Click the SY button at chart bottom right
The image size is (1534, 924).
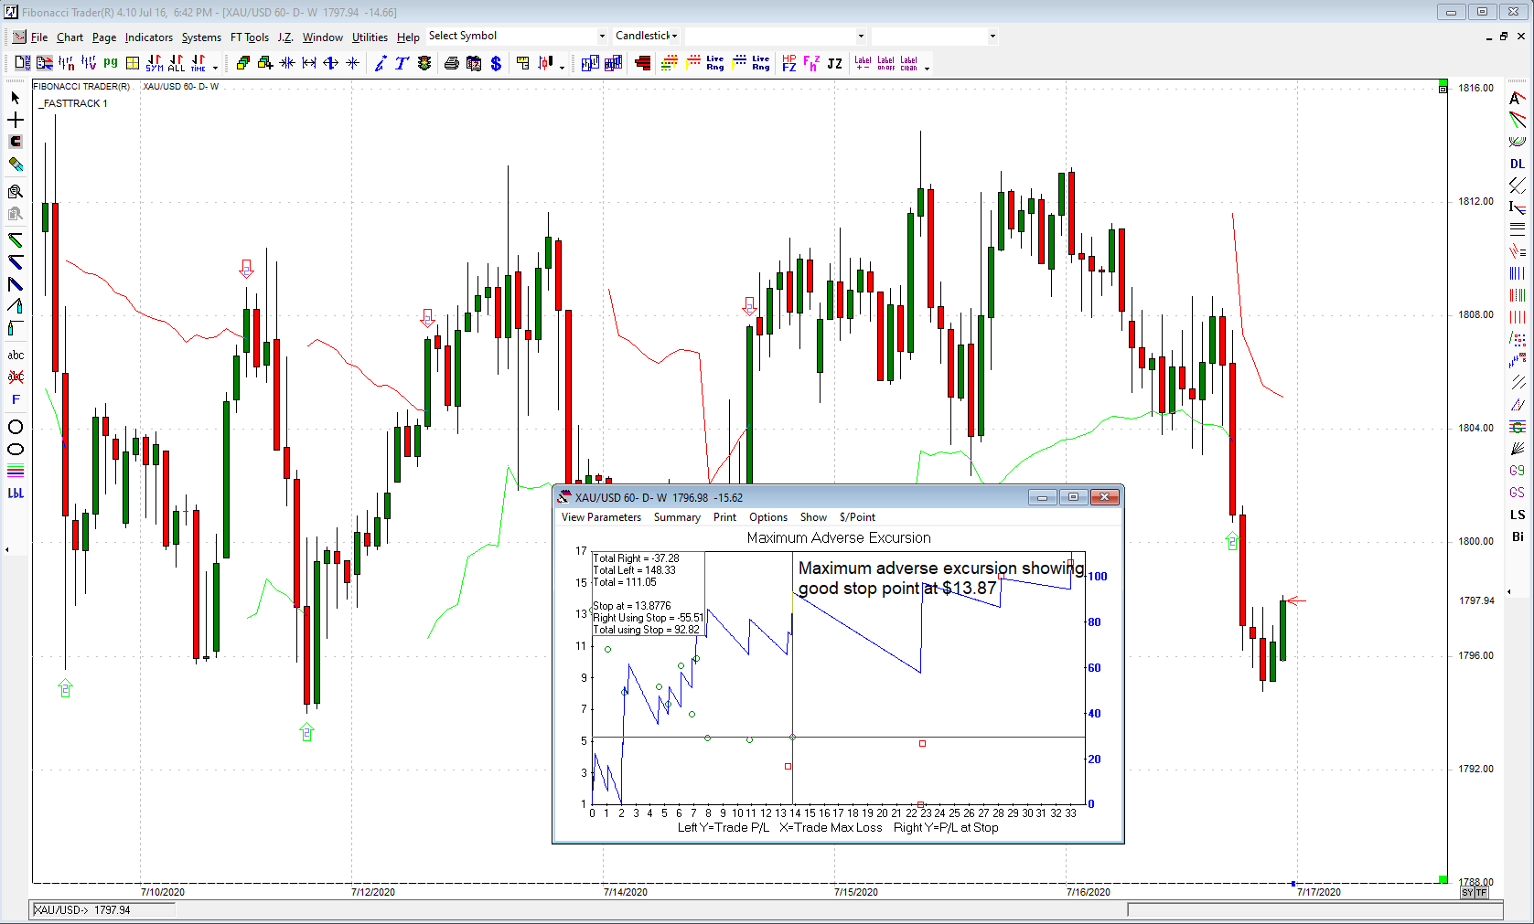[1467, 892]
